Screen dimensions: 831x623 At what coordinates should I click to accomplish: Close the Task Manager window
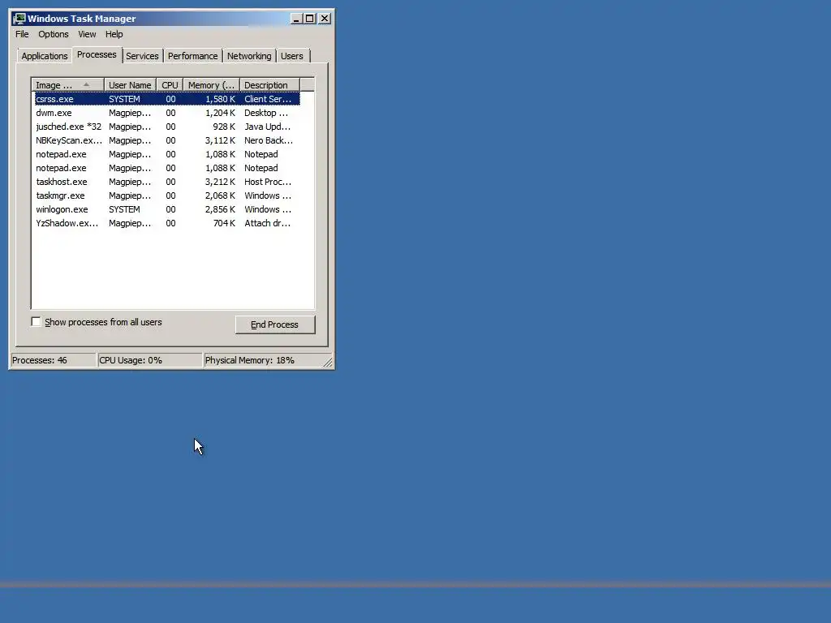325,19
